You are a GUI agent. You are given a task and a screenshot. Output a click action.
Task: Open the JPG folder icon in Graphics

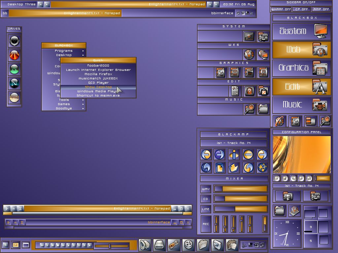click(263, 72)
